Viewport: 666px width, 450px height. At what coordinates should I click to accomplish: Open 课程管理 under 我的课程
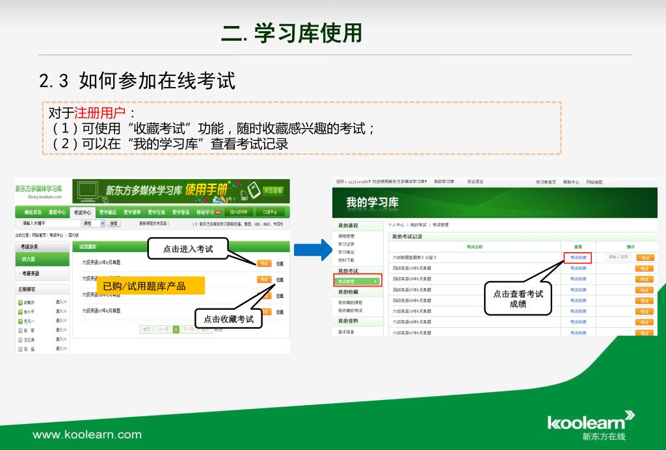point(346,236)
